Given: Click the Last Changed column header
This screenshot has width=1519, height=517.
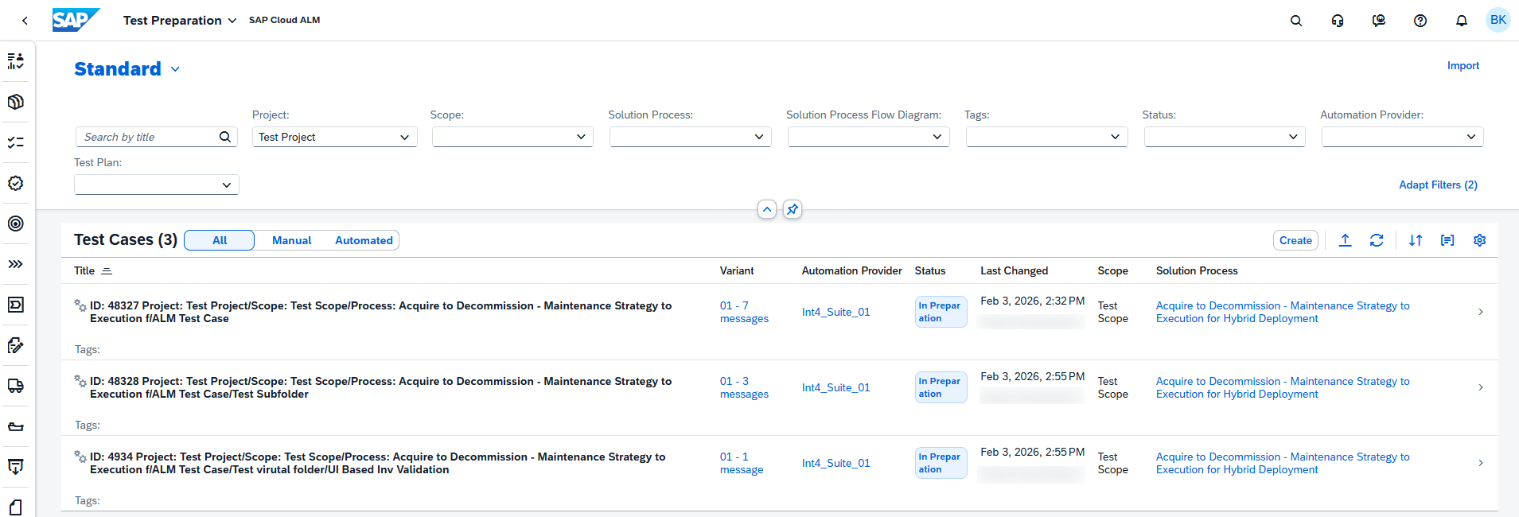Looking at the screenshot, I should [x=1014, y=270].
